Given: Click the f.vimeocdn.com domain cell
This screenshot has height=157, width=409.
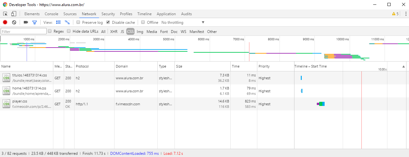Looking at the screenshot, I should [136, 104].
